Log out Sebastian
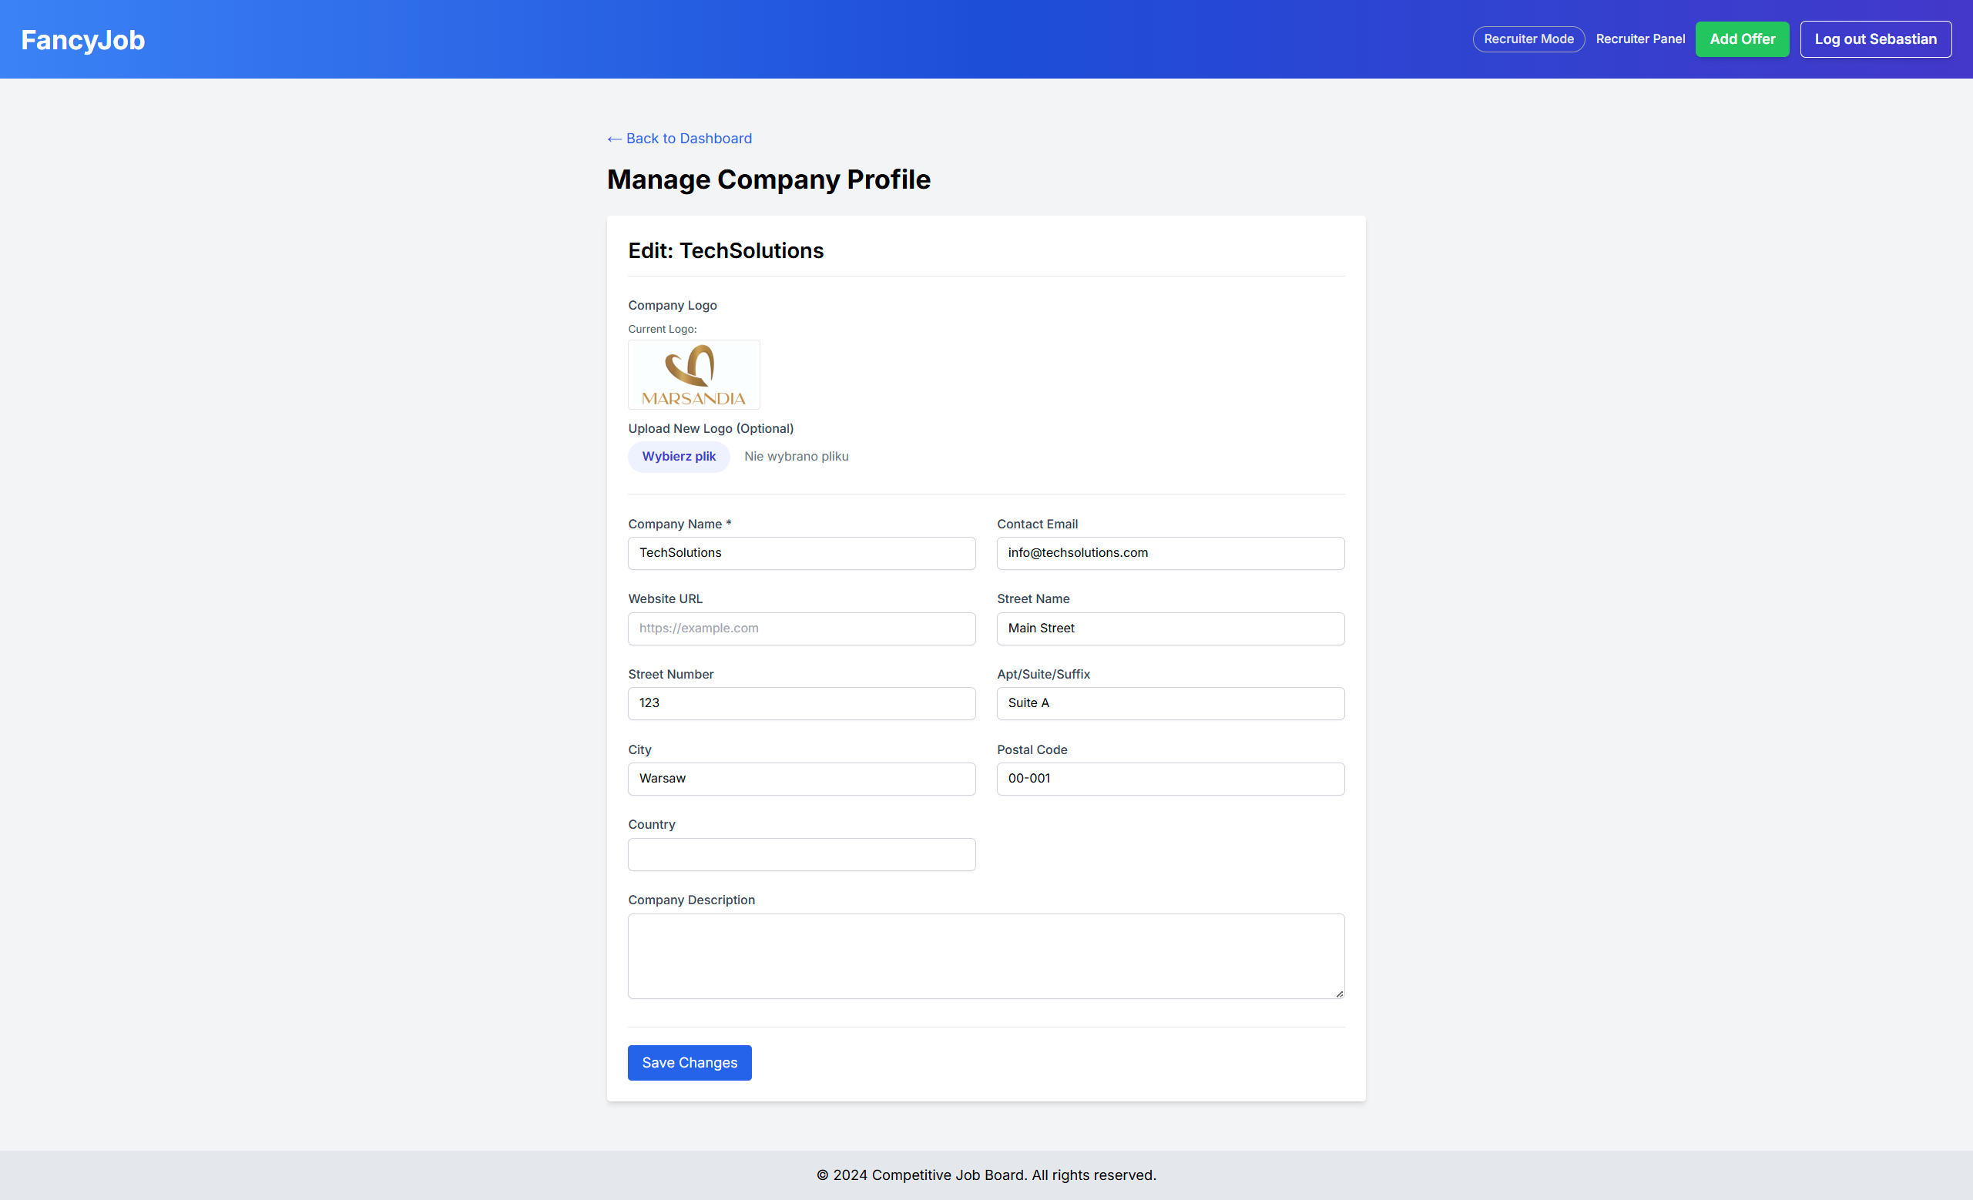 point(1874,39)
